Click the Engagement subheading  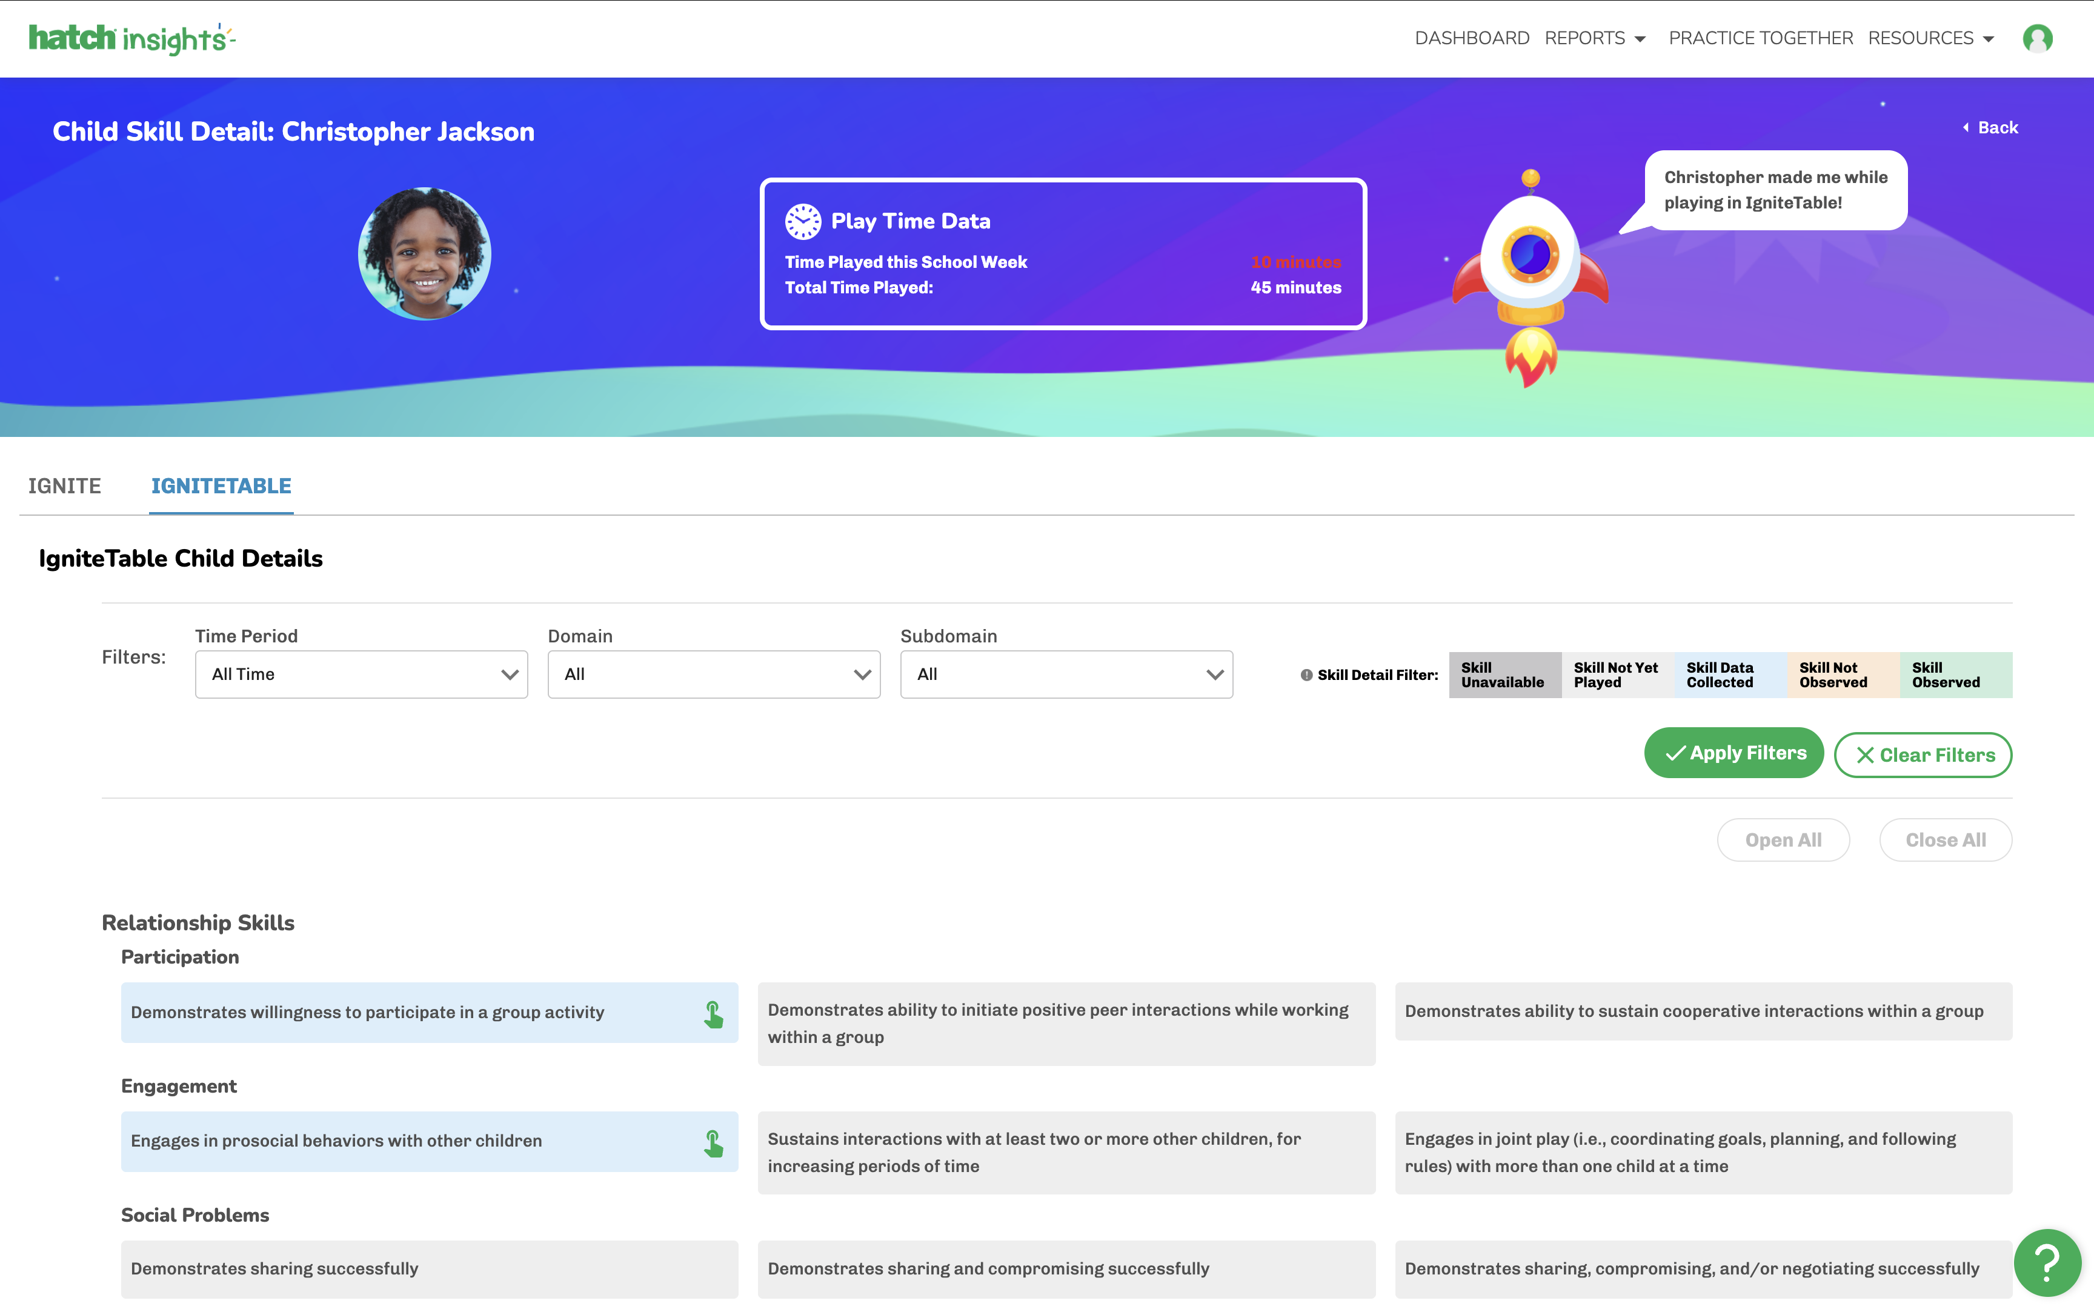pyautogui.click(x=178, y=1085)
